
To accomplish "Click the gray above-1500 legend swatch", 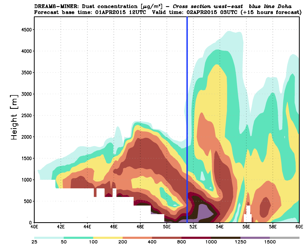I will pos(285,238).
